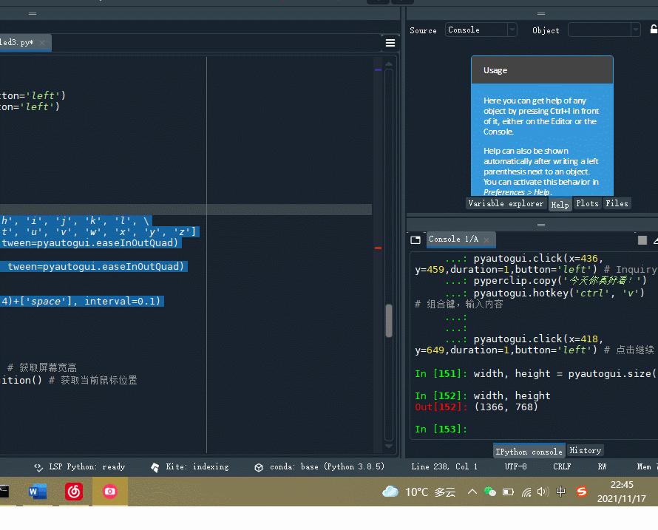Launch NetEase Cloud Music from the taskbar
Screen dimensions: 658x530
click(73, 492)
